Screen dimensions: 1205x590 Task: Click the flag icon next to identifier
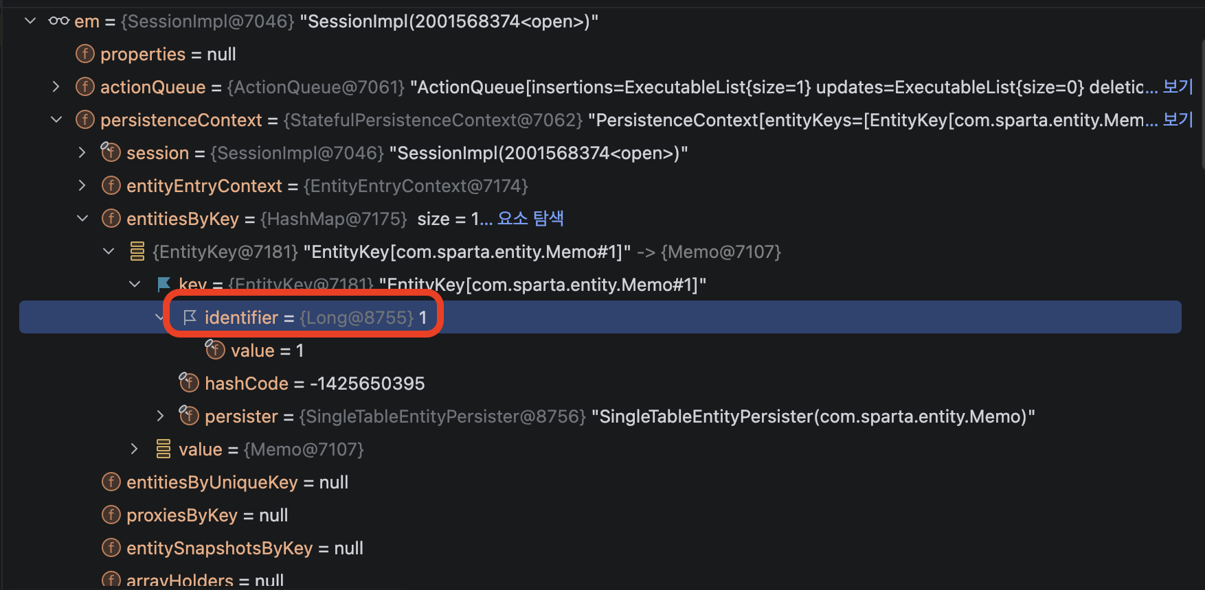(190, 317)
